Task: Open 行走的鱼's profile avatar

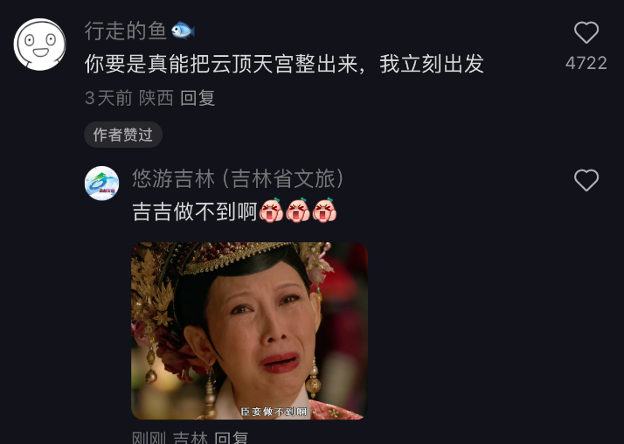Action: [x=40, y=45]
